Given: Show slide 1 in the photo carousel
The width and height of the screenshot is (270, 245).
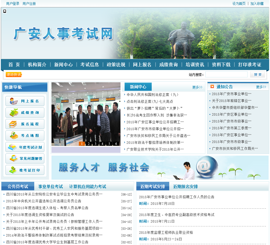Looking at the screenshot, I should coord(82,144).
